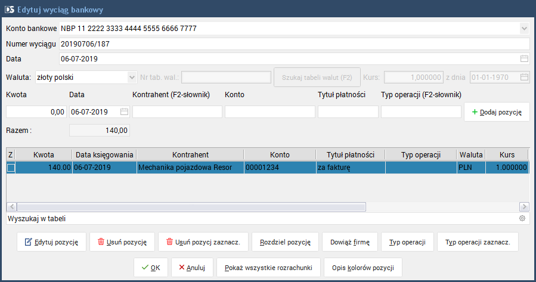Select the cell za fakturę
This screenshot has height=282, width=536.
351,168
